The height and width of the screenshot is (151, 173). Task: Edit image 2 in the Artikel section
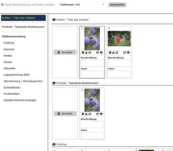tap(117, 53)
